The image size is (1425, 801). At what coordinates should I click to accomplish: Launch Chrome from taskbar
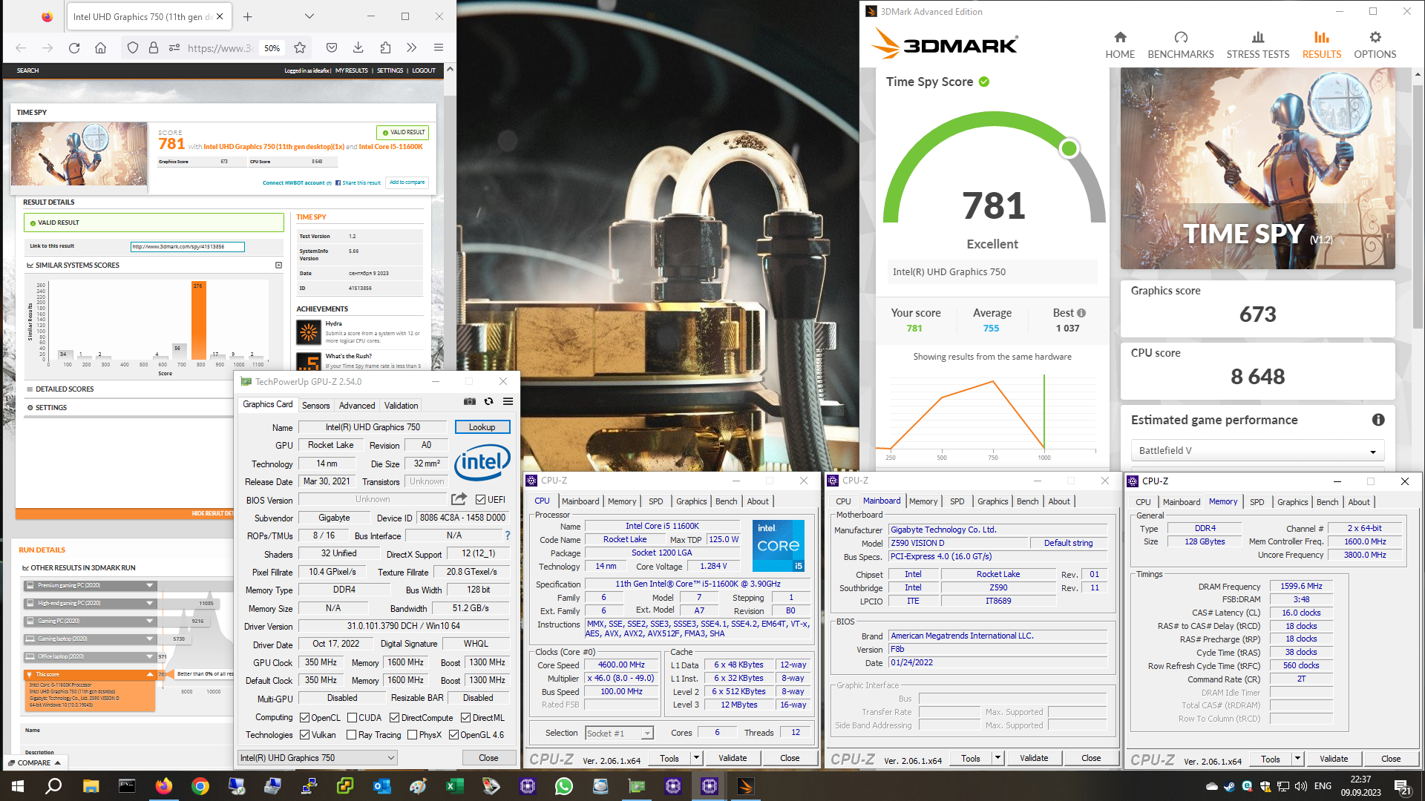click(200, 786)
